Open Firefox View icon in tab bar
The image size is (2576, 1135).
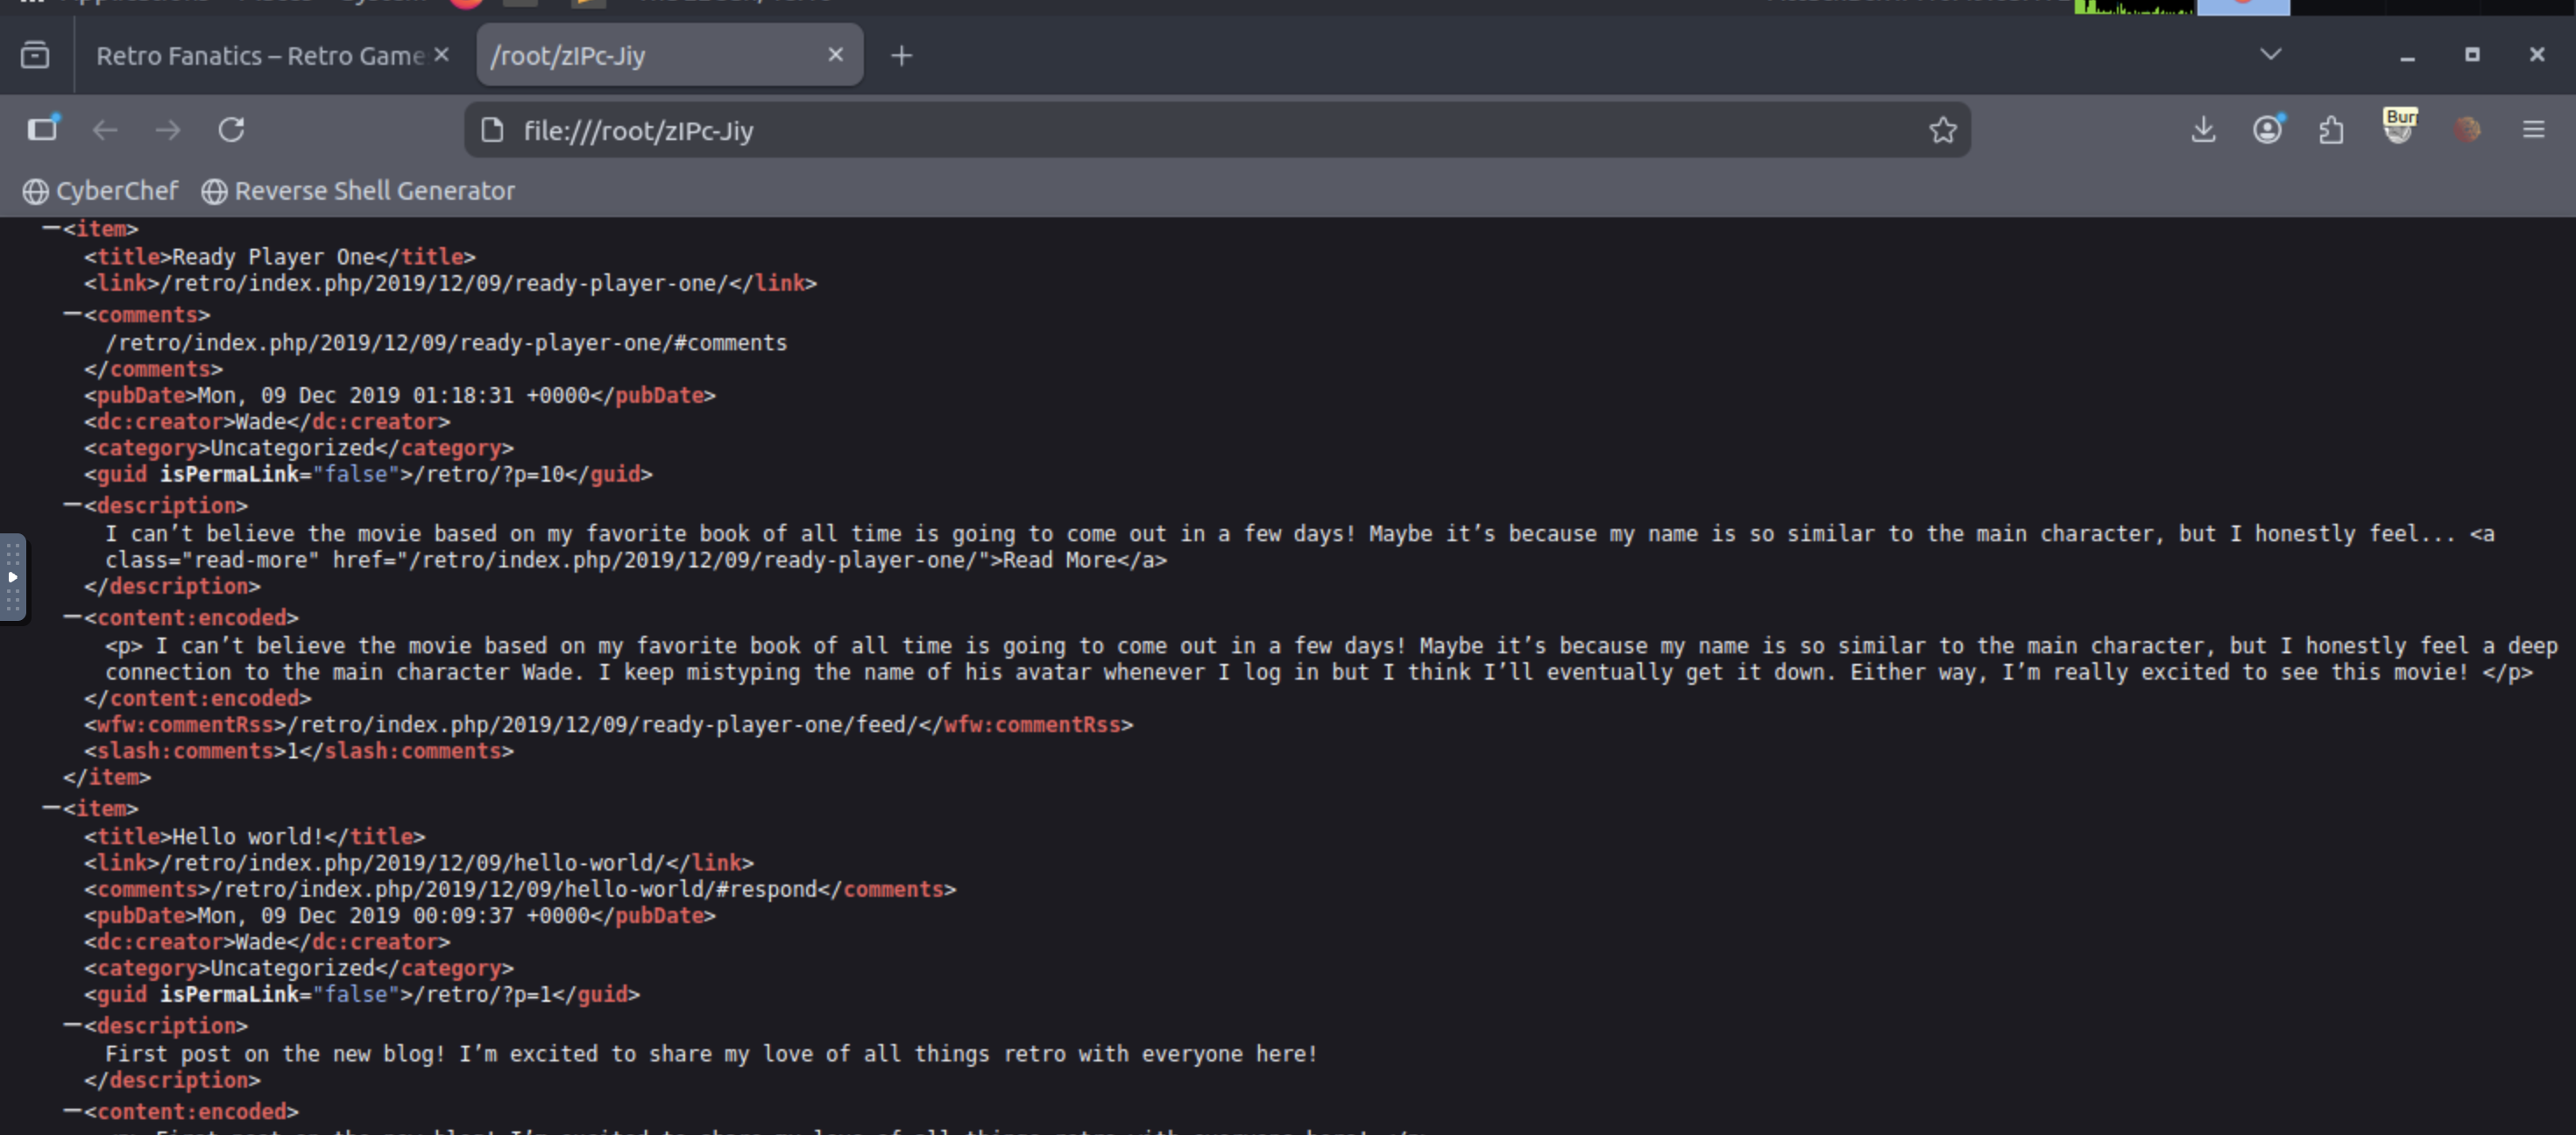(35, 55)
